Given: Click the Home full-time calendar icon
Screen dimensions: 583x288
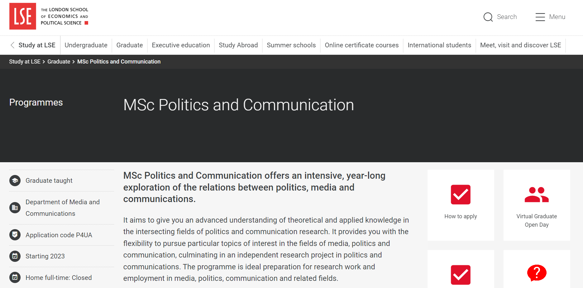Looking at the screenshot, I should click(x=15, y=277).
